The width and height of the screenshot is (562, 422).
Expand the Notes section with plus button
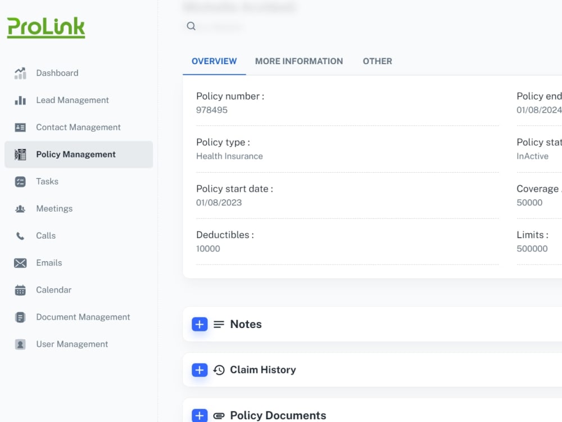coord(200,325)
